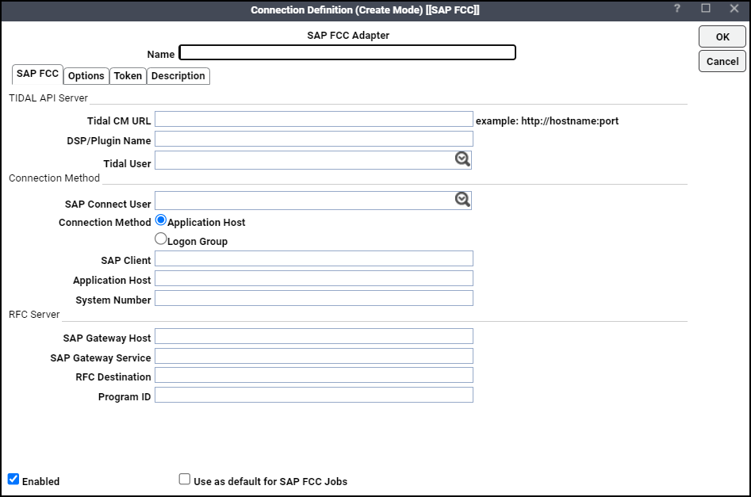The height and width of the screenshot is (497, 751).
Task: Click the 'RFC Server' section label
Action: click(34, 315)
